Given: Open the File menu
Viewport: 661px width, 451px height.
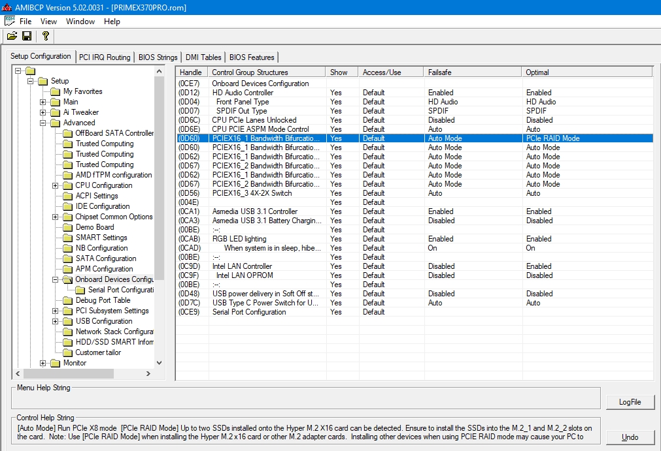Looking at the screenshot, I should tap(25, 22).
